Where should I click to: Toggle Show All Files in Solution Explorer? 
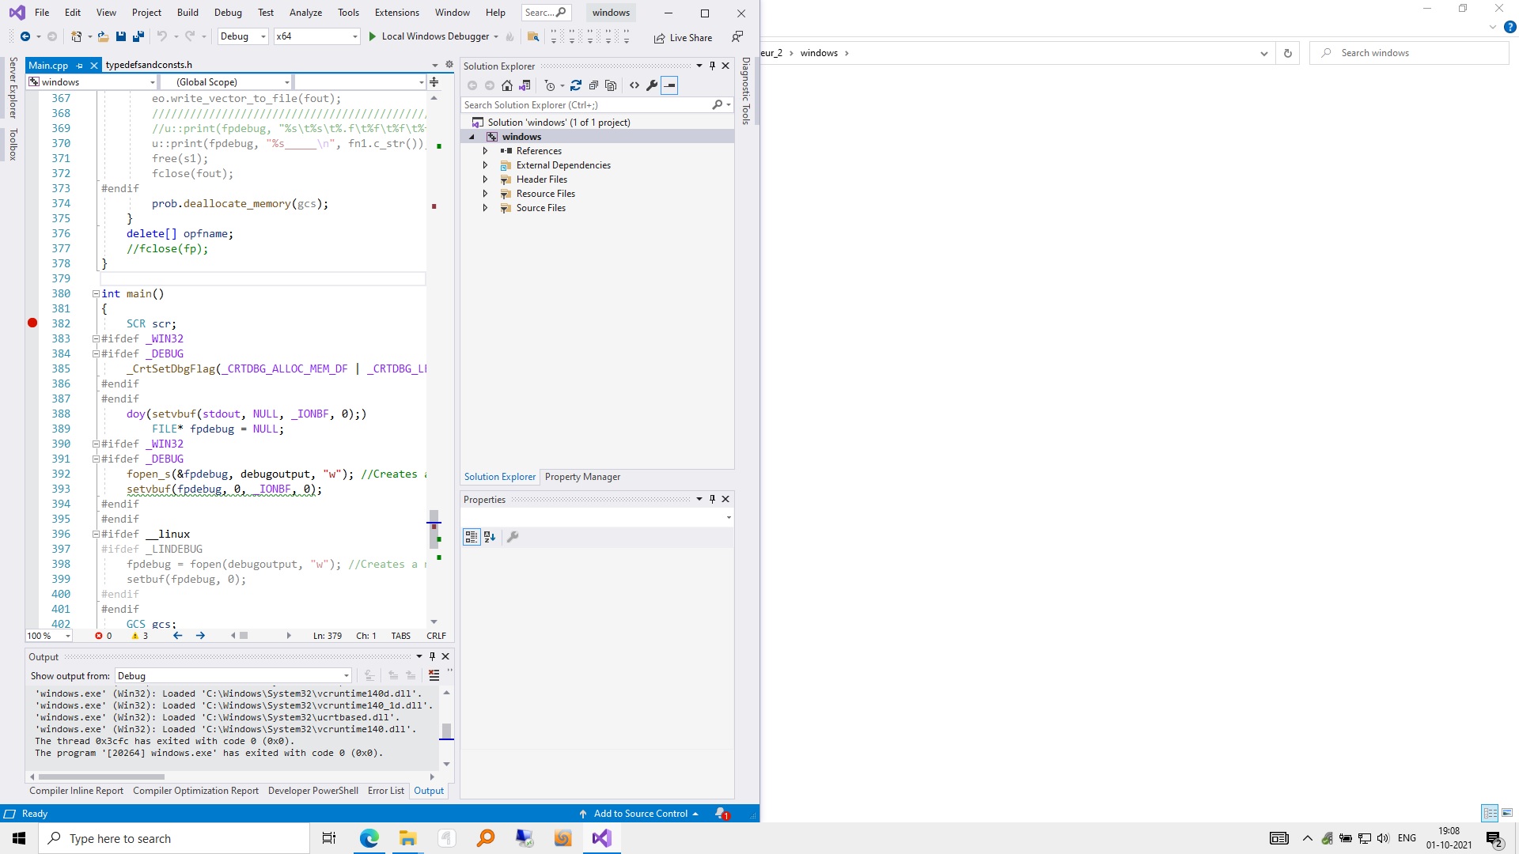611,85
